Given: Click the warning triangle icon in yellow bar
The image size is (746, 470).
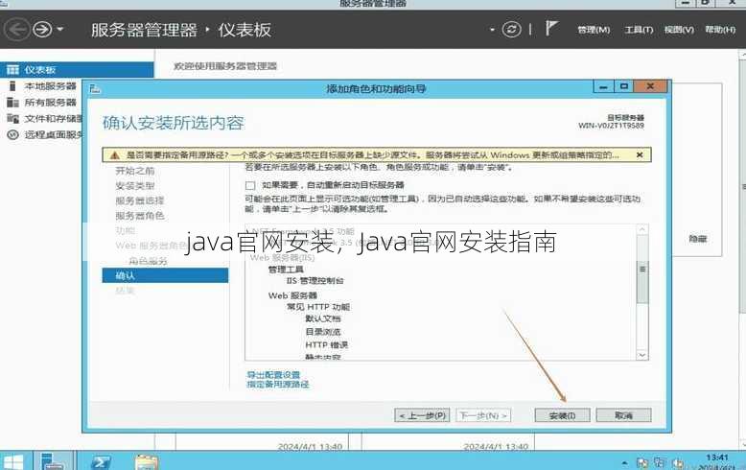Looking at the screenshot, I should [x=115, y=155].
